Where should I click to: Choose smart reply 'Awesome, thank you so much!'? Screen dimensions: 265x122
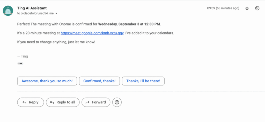(x=47, y=81)
